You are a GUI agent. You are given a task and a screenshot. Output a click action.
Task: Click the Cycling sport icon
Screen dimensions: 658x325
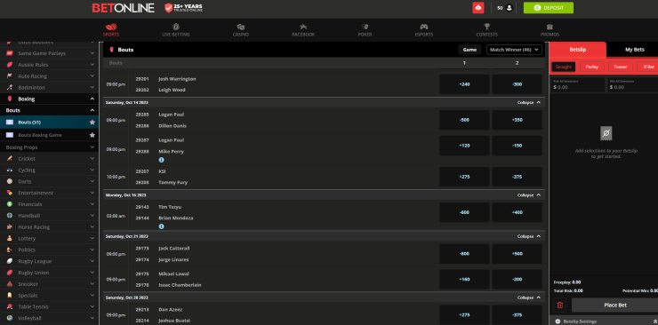pos(9,170)
